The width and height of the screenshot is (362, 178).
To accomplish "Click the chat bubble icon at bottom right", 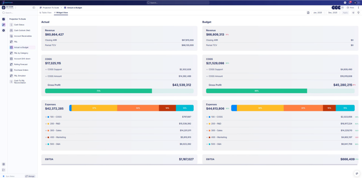I will 357,173.
